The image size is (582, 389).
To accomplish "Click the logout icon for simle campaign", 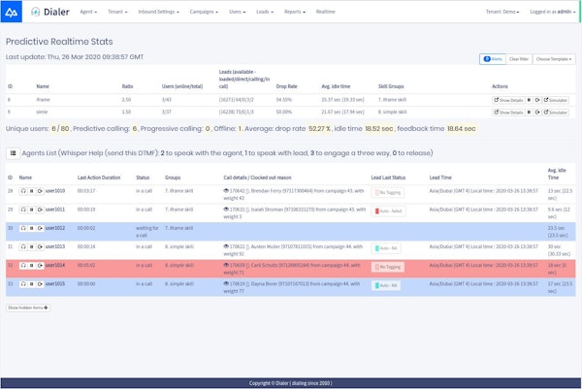I will click(537, 113).
